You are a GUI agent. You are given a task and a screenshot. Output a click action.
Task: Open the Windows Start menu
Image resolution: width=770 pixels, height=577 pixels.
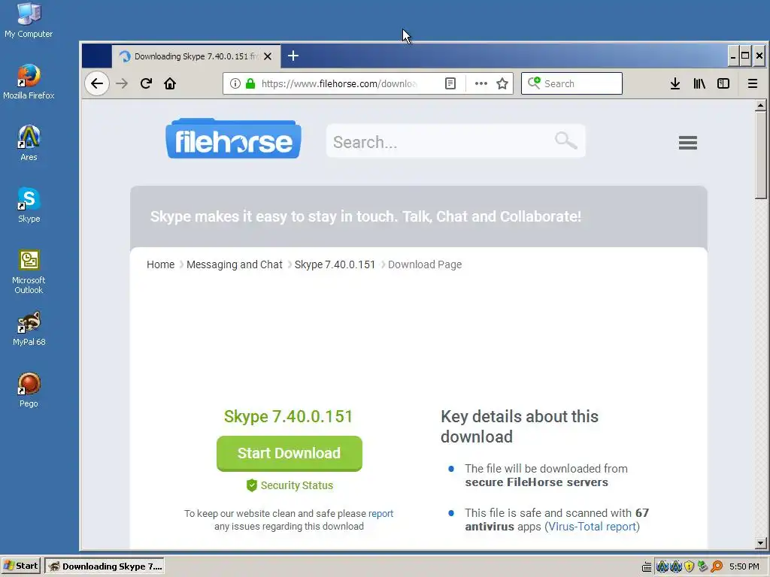pyautogui.click(x=20, y=566)
